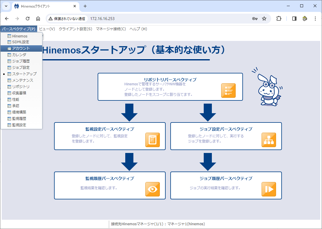This screenshot has height=229, width=322.
Task: Click the リポジトリパースペクティブ orange grid icon
Action: click(x=228, y=90)
